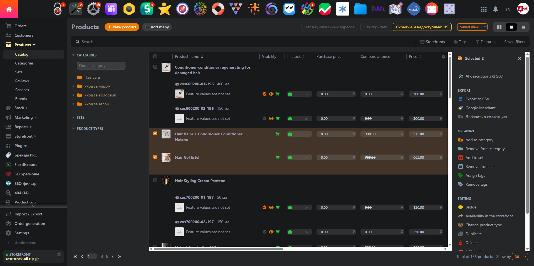
Task: Open AI descriptions & SEO tool
Action: [x=484, y=76]
